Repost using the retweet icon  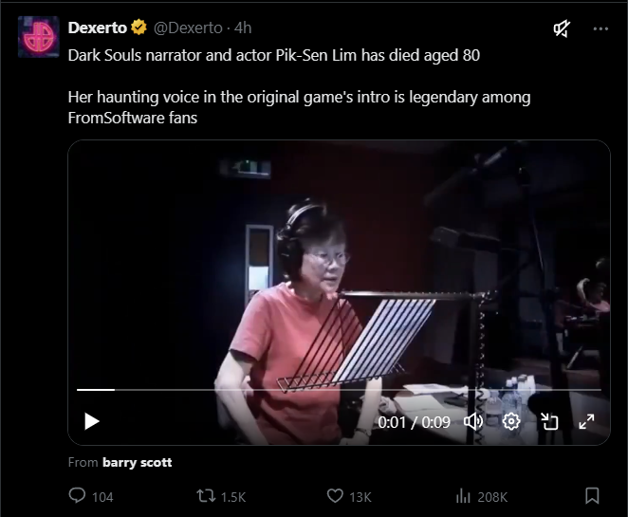pyautogui.click(x=206, y=496)
